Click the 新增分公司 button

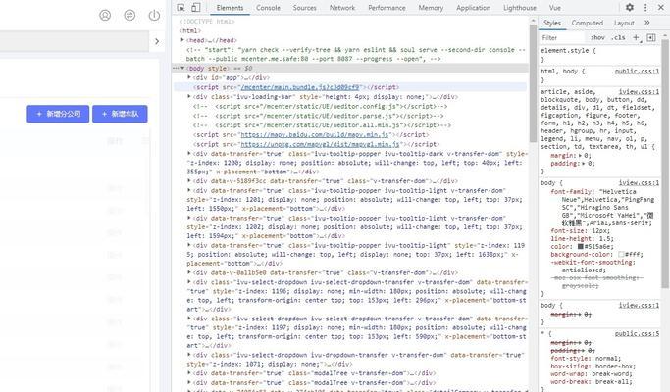[x=58, y=114]
